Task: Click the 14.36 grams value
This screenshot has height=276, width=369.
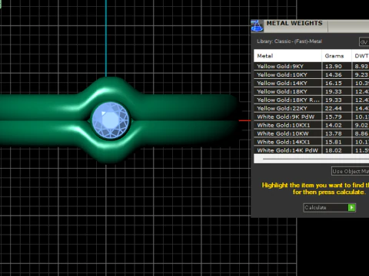Action: 334,75
